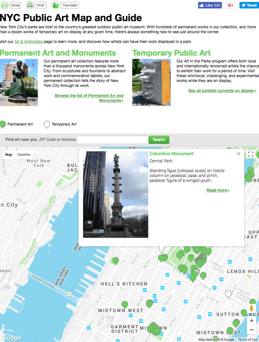This screenshot has height=342, width=259.
Task: Click the Twitter Tweet button
Action: point(249,5)
